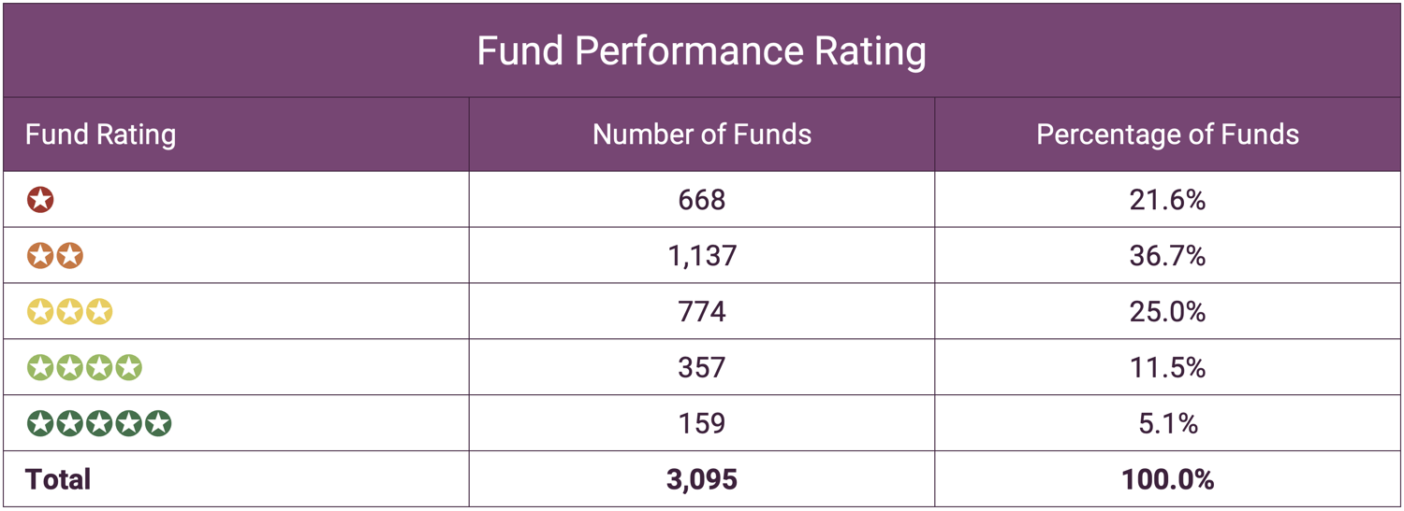Select the 1,137 funds cell
This screenshot has width=1404, height=511.
[x=702, y=256]
